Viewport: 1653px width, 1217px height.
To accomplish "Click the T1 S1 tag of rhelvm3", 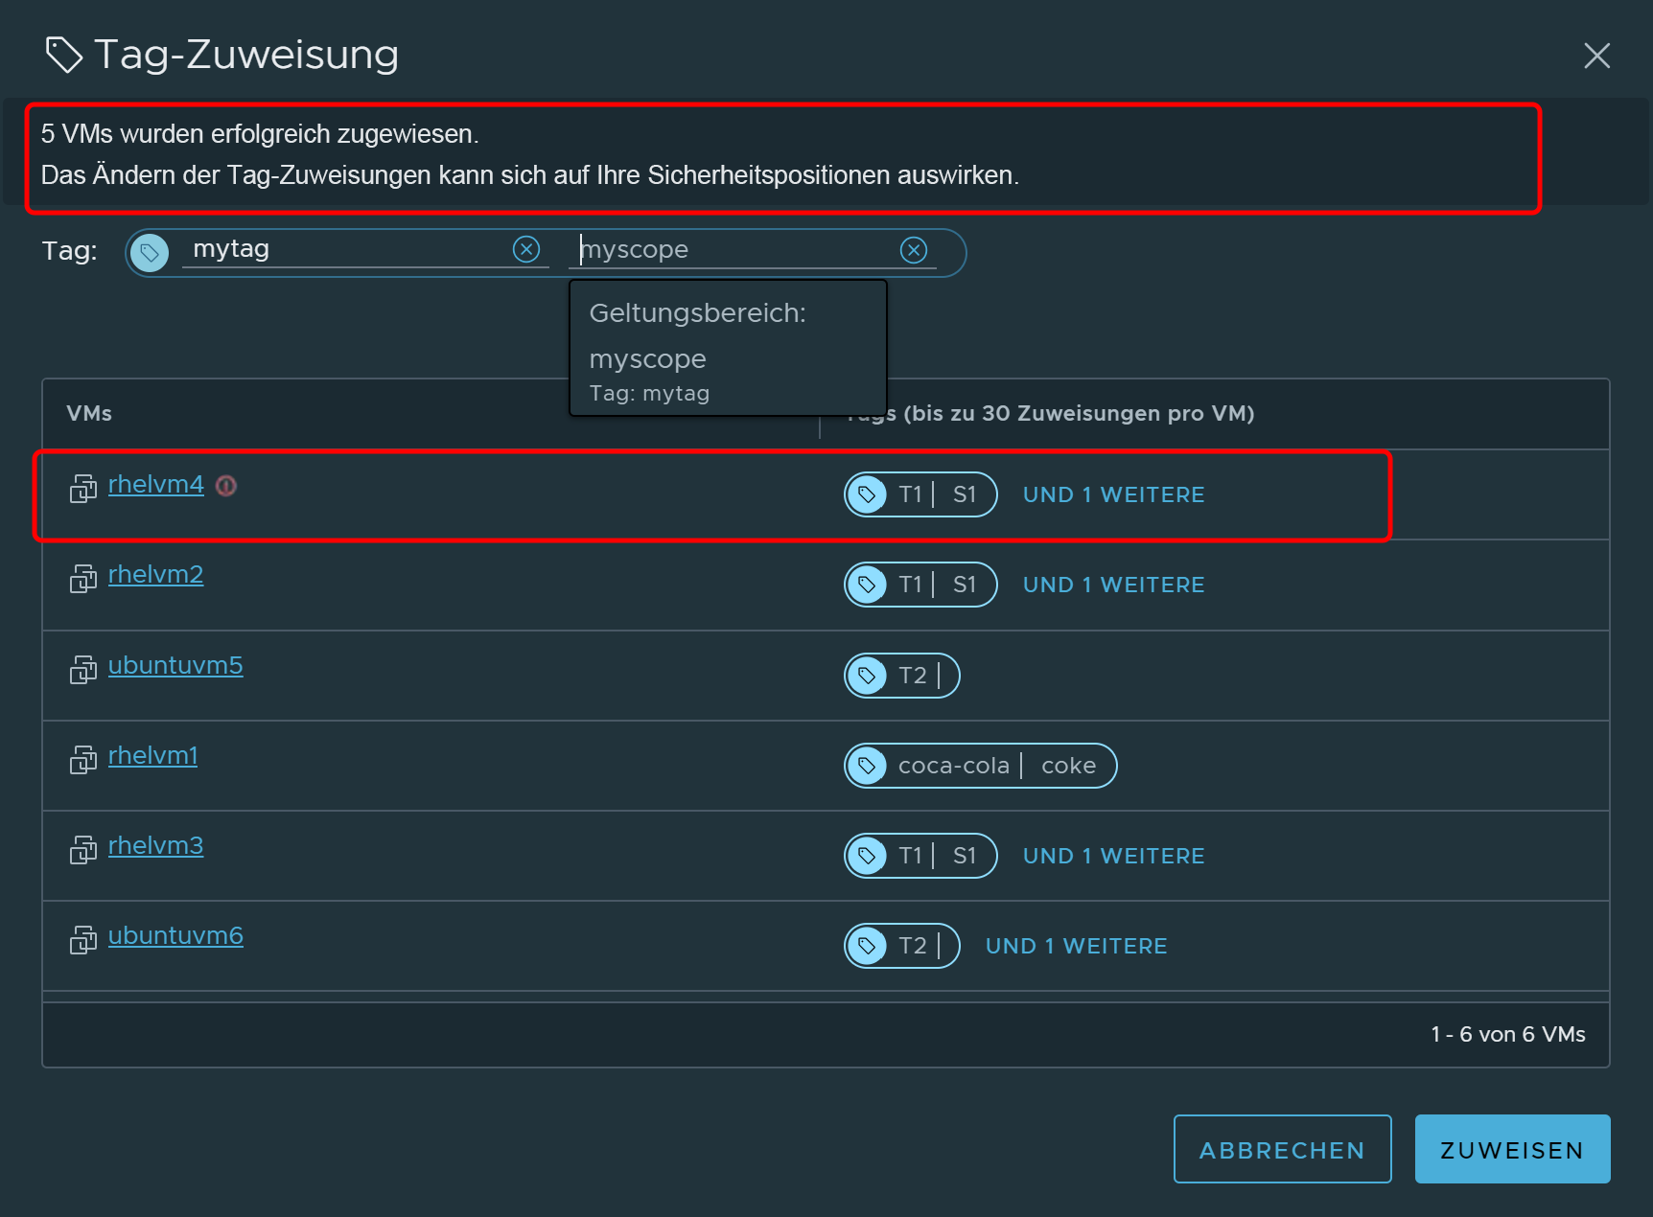I will pyautogui.click(x=920, y=856).
